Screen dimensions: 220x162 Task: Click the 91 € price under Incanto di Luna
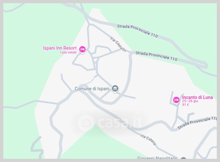(185, 105)
